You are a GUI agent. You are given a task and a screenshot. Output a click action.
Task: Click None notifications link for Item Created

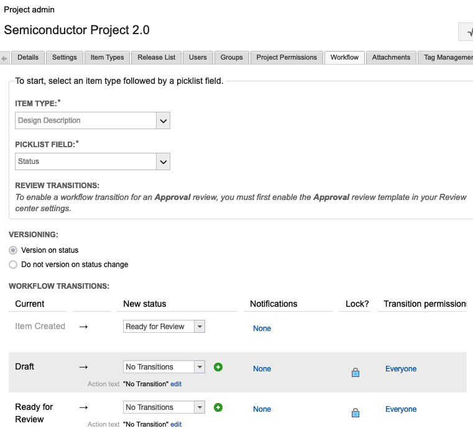tap(262, 329)
